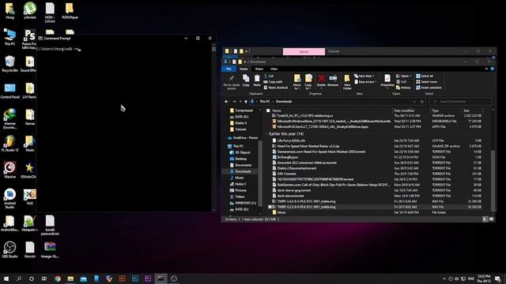Switch to details view icon in status bar
This screenshot has height=284, width=506.
485,219
